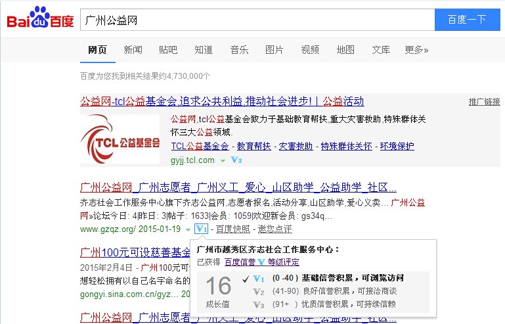Open the 更多» menu
The image size is (505, 324).
[416, 50]
